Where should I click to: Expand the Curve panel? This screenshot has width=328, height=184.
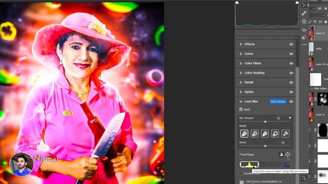click(x=241, y=54)
